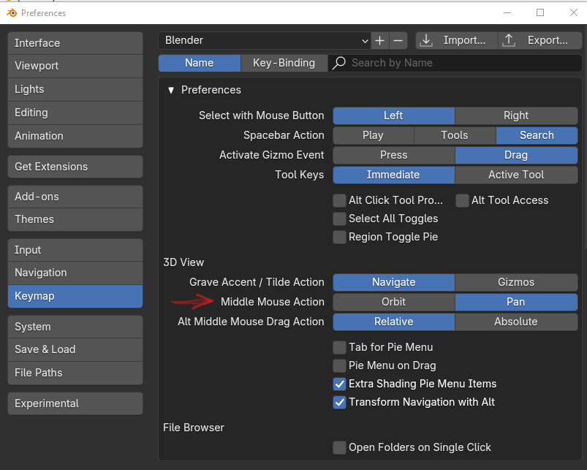Set Select with Mouse Button to Right
This screenshot has height=470, width=587.
pos(516,115)
